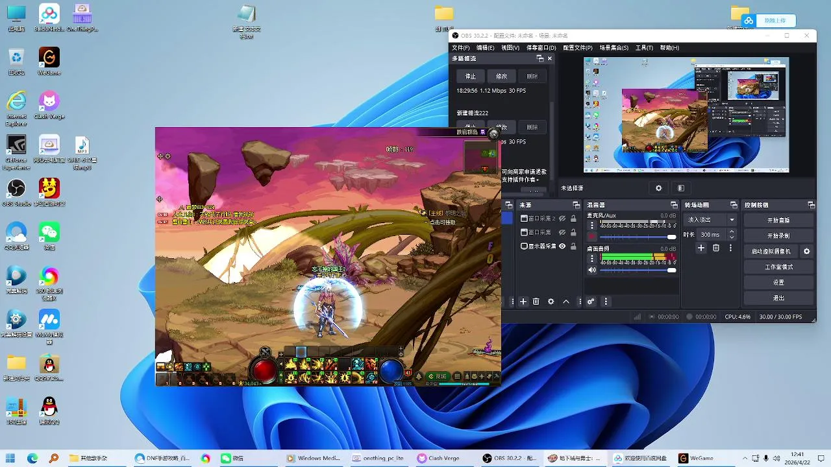Close the 多路推流 dock panel
Screen dimensions: 831x467
click(x=550, y=58)
